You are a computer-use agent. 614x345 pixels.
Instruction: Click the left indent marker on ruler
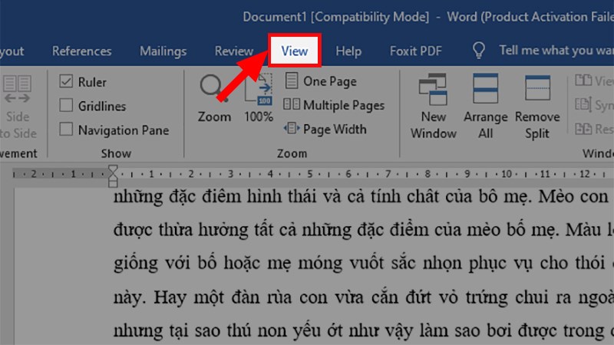(x=113, y=182)
